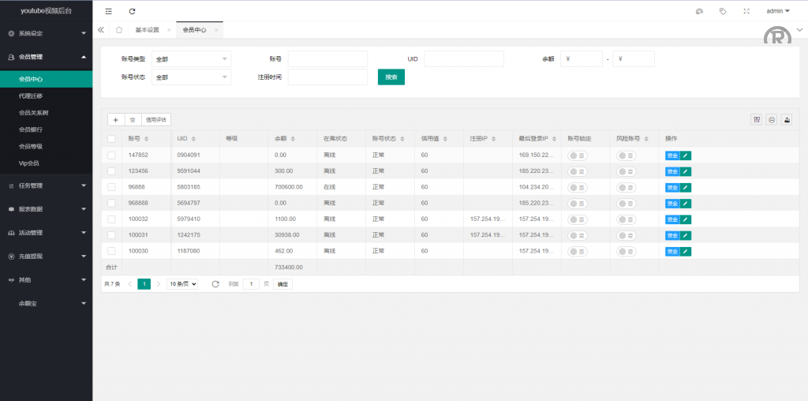Click the fullscreen icon next to admin
Image resolution: width=808 pixels, height=401 pixels.
tap(746, 11)
